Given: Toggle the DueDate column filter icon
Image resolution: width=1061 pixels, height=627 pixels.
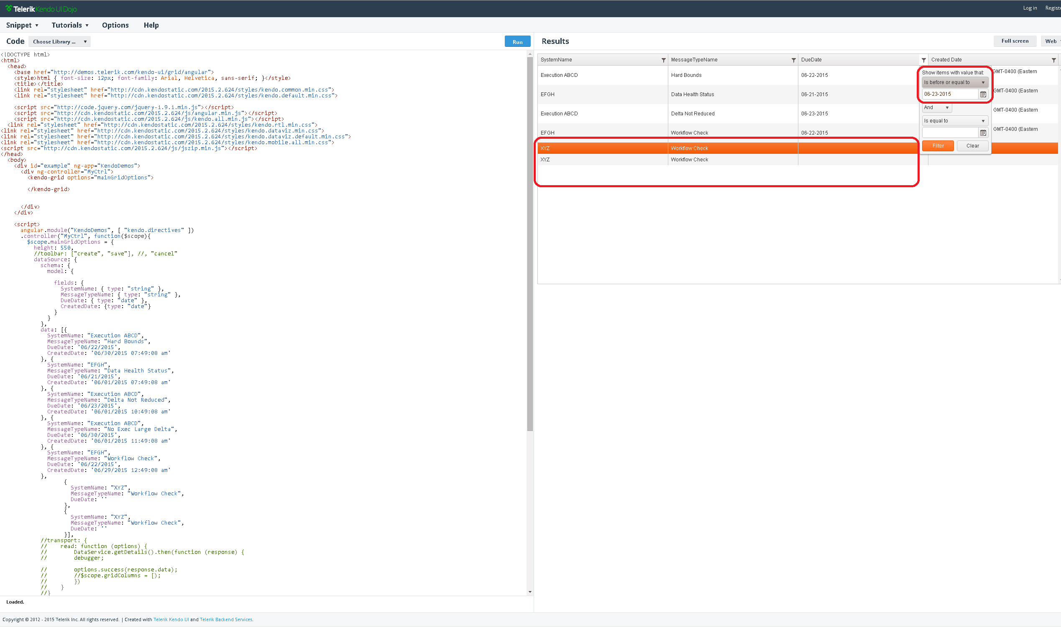Looking at the screenshot, I should coord(924,60).
